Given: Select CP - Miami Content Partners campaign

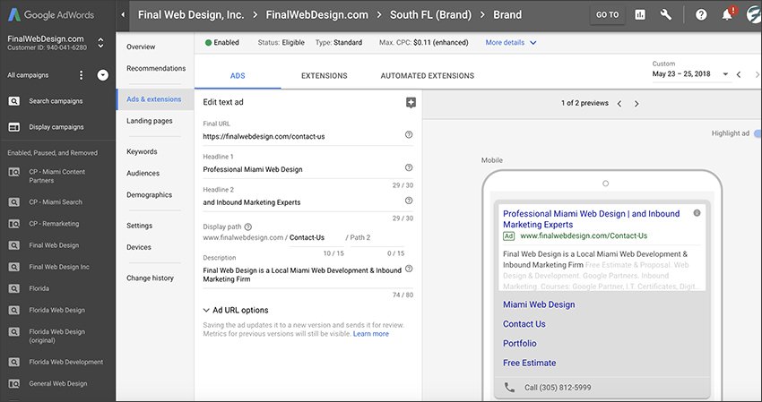Looking at the screenshot, I should [x=56, y=176].
